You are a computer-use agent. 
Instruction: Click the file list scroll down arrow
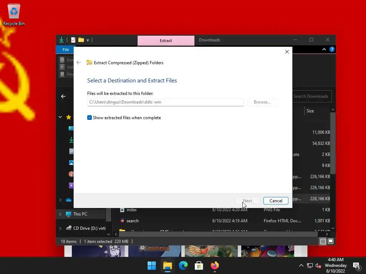(333, 228)
